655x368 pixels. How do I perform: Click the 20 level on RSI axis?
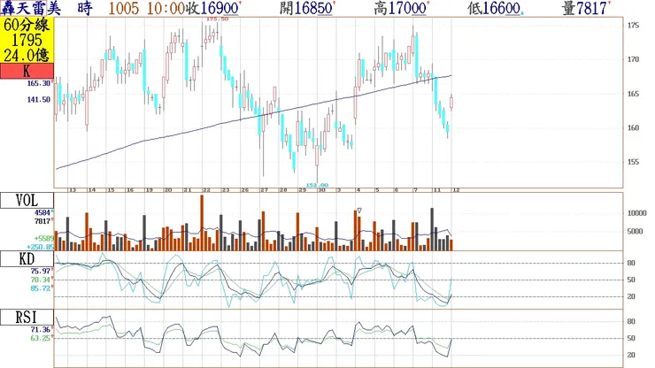631,355
